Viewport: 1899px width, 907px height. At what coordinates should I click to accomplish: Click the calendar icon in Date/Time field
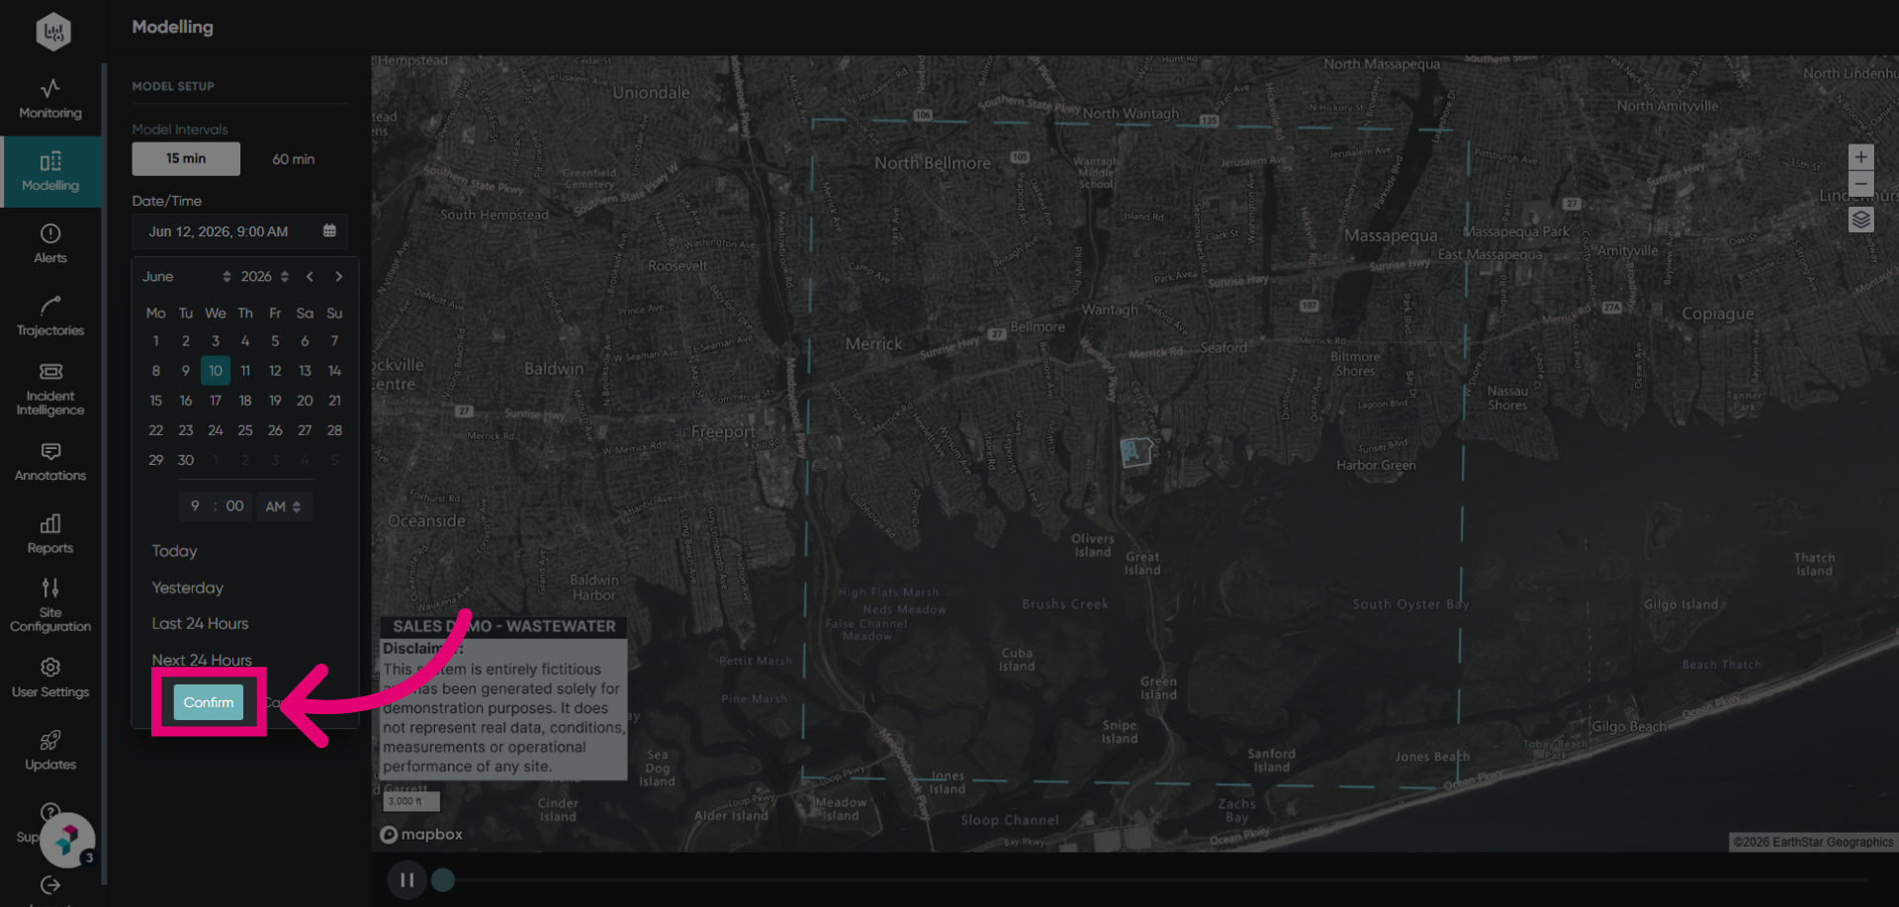coord(329,230)
